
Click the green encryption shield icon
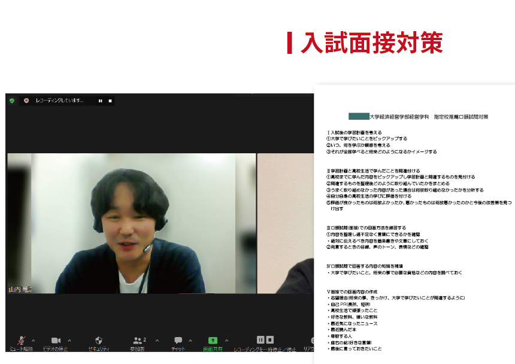[x=11, y=101]
